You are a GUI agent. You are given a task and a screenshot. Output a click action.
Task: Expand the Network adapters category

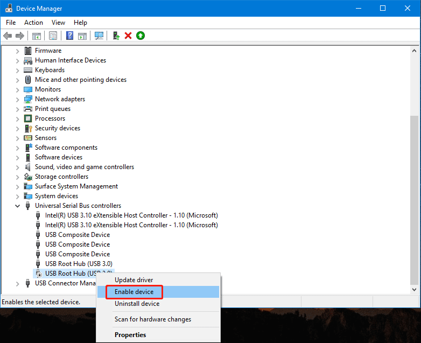point(17,99)
